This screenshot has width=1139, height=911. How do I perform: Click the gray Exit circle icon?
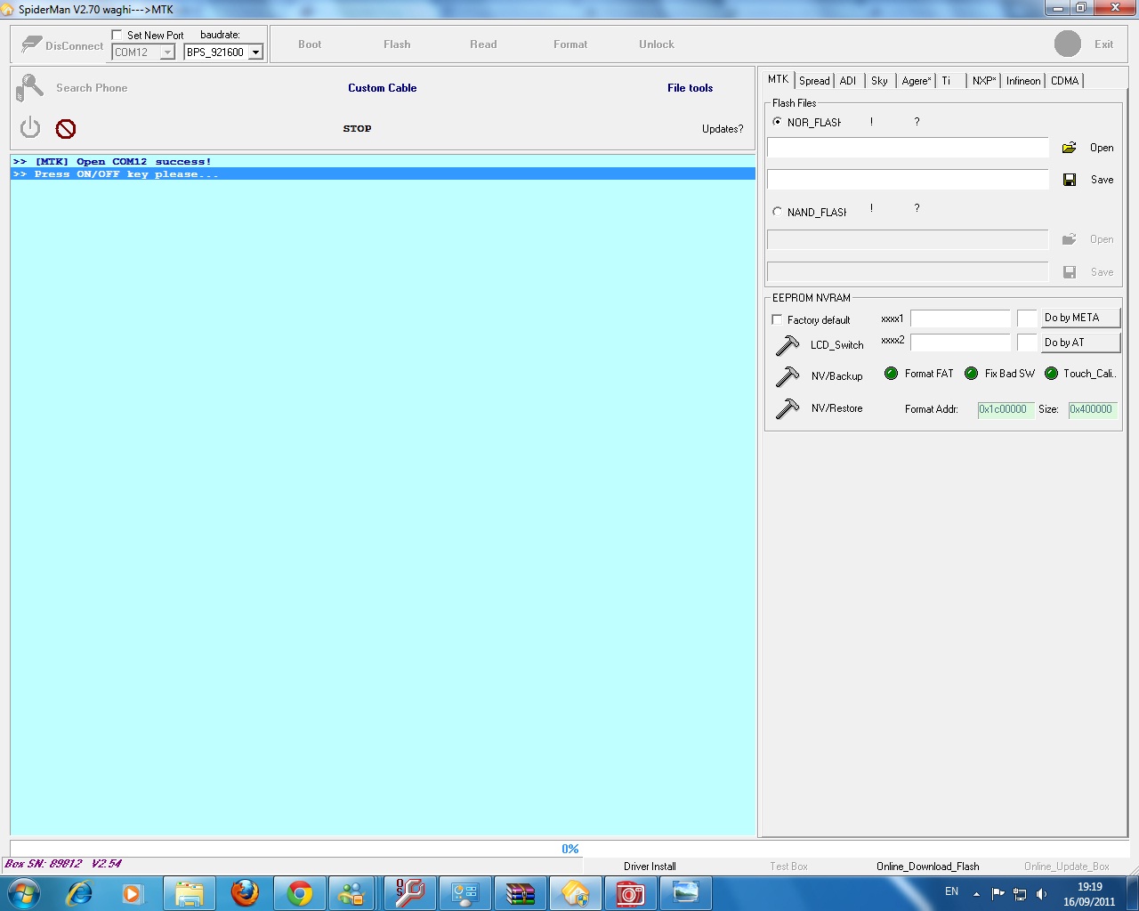click(x=1068, y=44)
